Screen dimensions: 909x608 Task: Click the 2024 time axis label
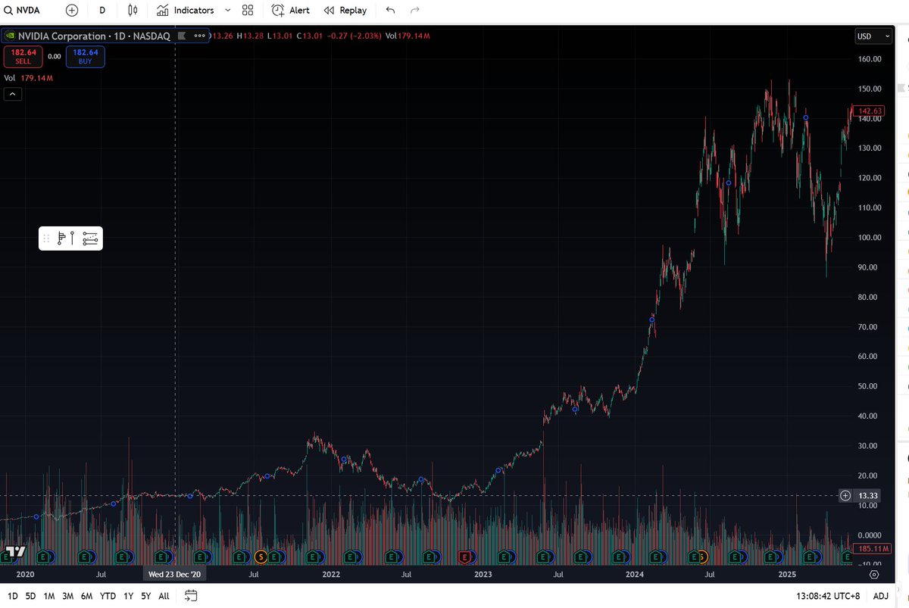click(635, 575)
